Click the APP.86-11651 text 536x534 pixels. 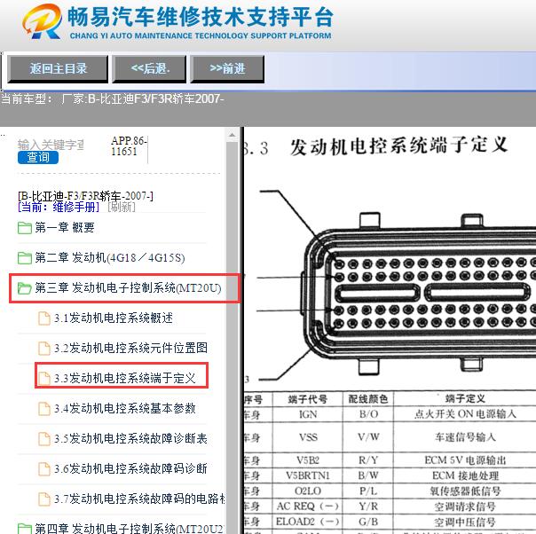(x=129, y=145)
